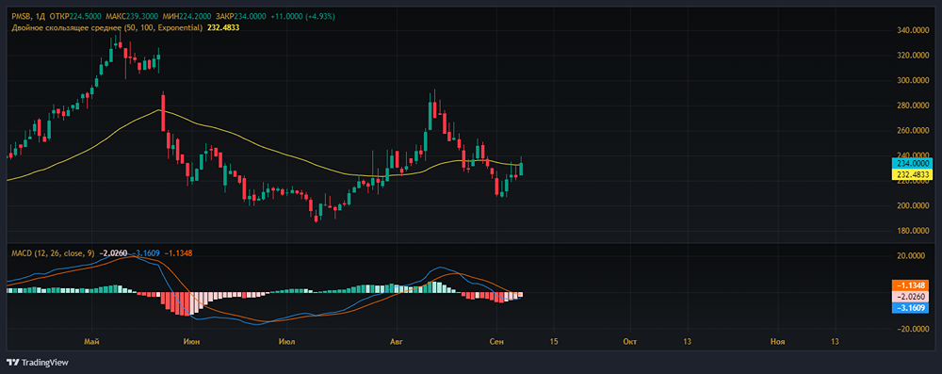Viewport: 942px width, 374px height.
Task: Click the yellow 232.4833 value in the legend
Action: pos(222,27)
